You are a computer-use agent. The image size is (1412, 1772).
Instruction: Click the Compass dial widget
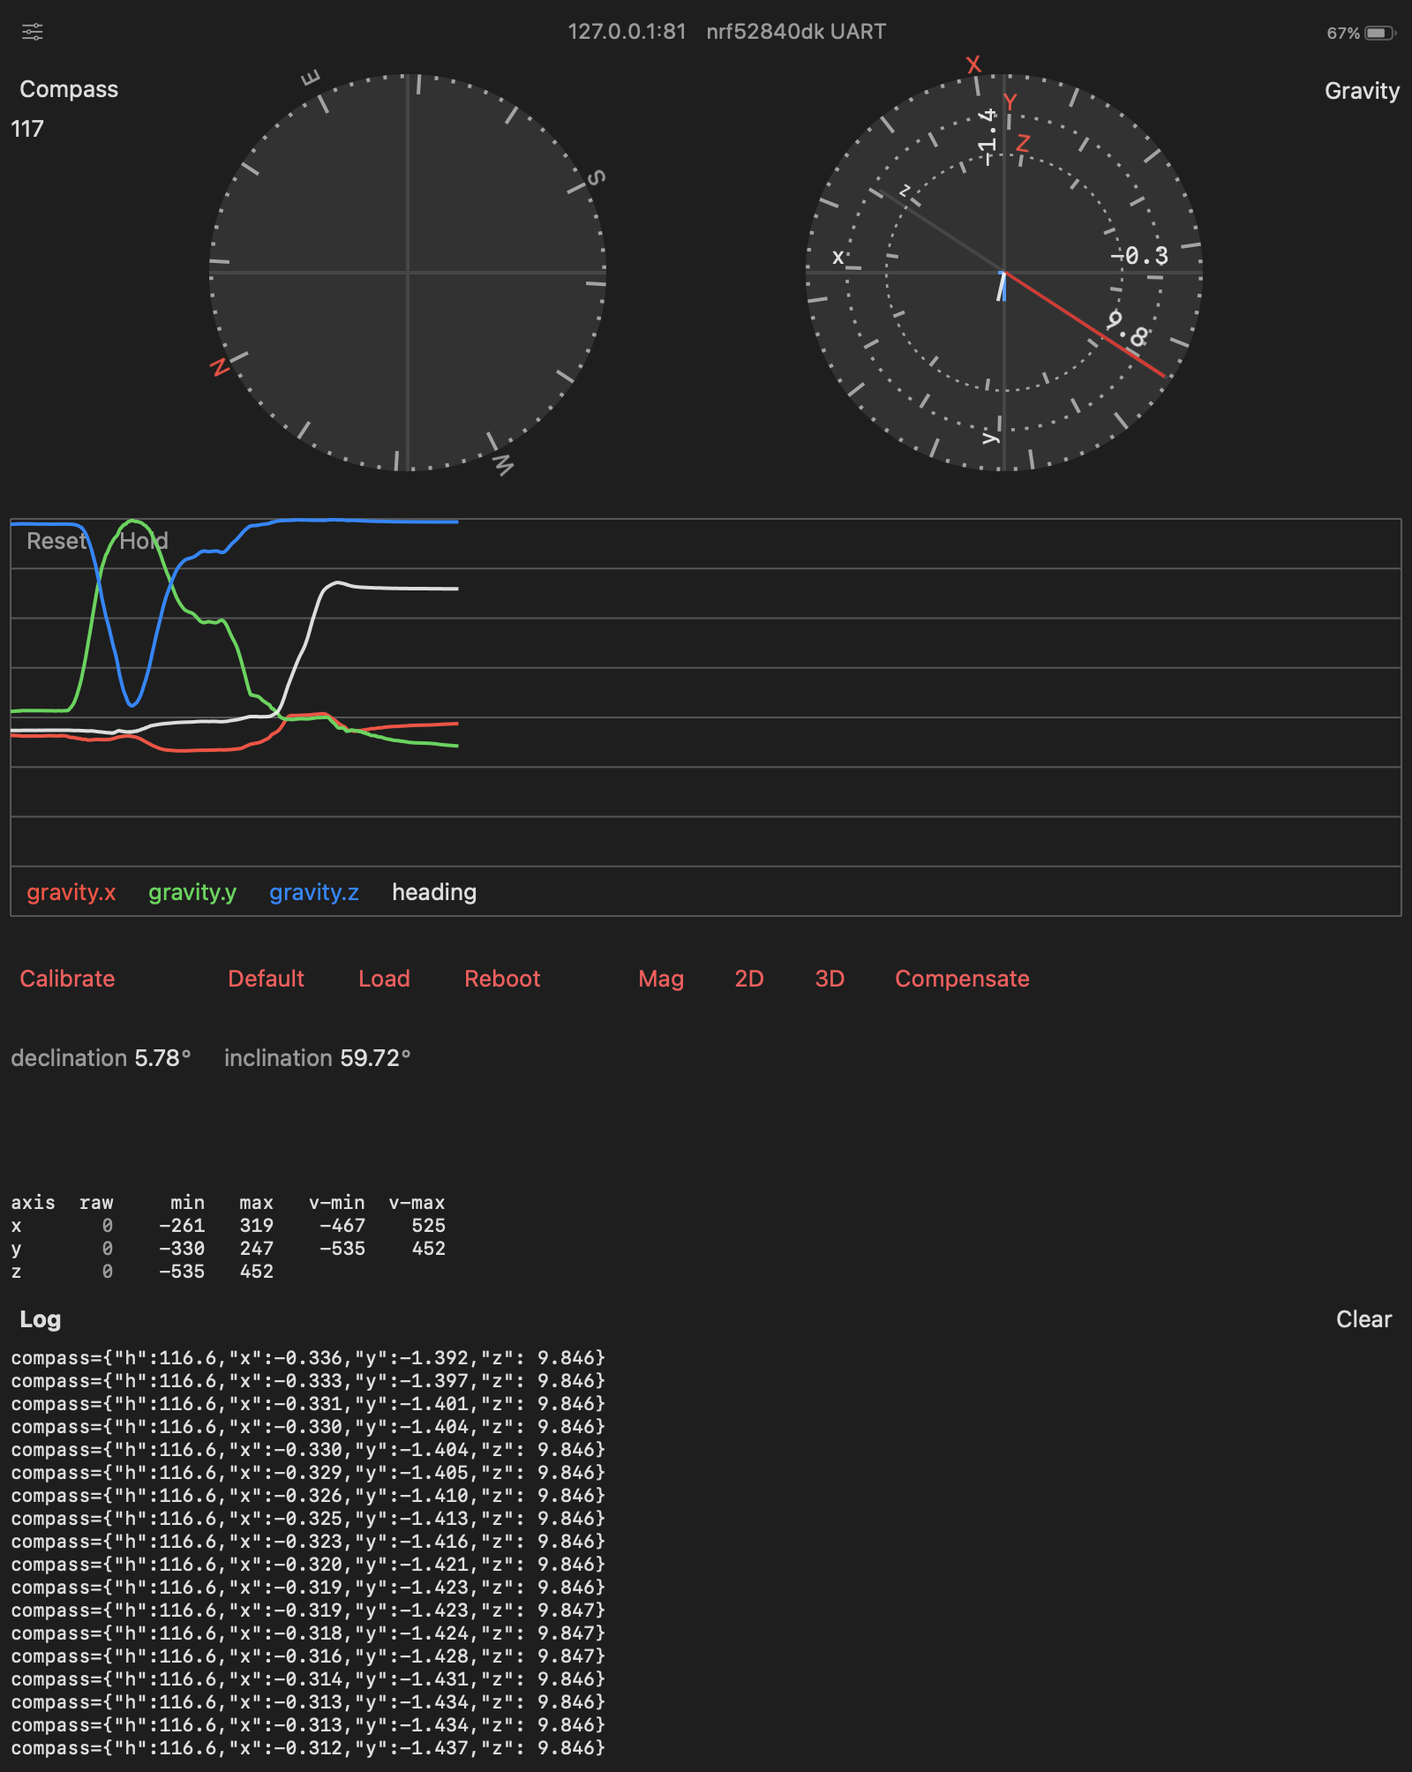point(406,269)
